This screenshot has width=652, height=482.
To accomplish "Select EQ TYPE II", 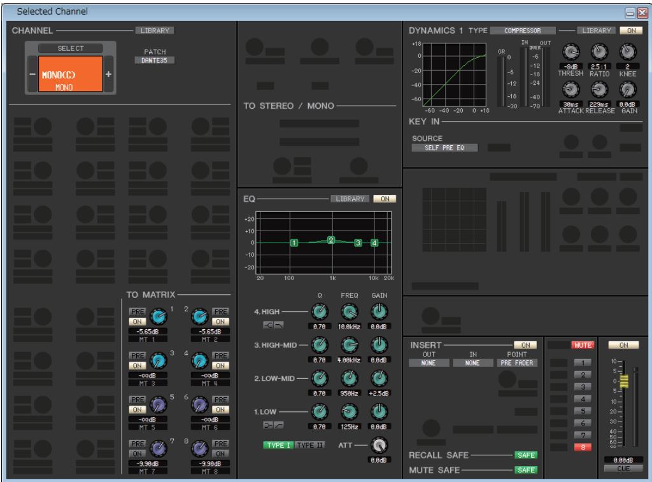I will tap(310, 445).
